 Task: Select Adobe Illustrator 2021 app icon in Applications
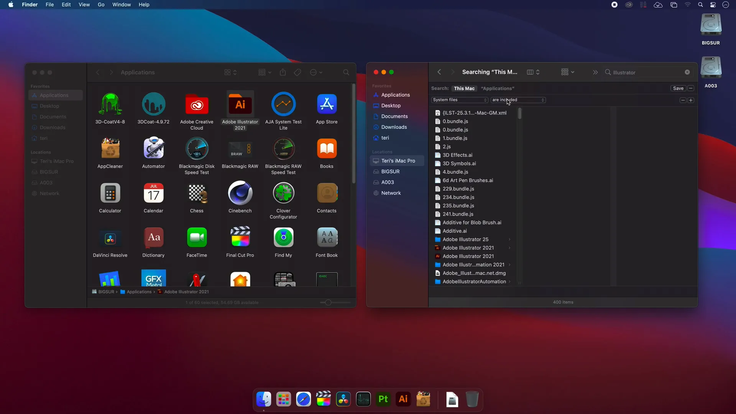tap(240, 104)
